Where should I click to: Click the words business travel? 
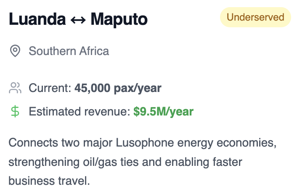point(49,181)
